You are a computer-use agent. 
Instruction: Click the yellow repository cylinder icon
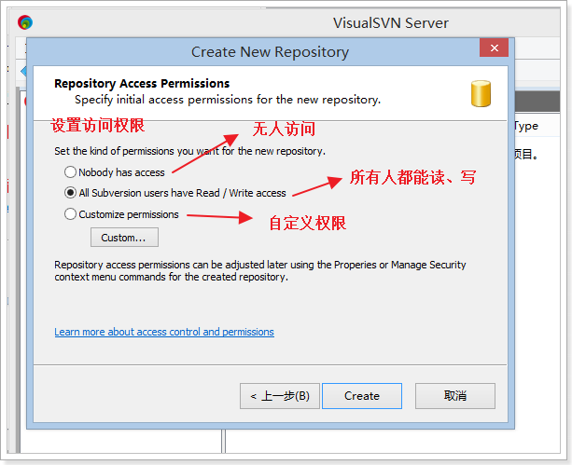[x=481, y=94]
